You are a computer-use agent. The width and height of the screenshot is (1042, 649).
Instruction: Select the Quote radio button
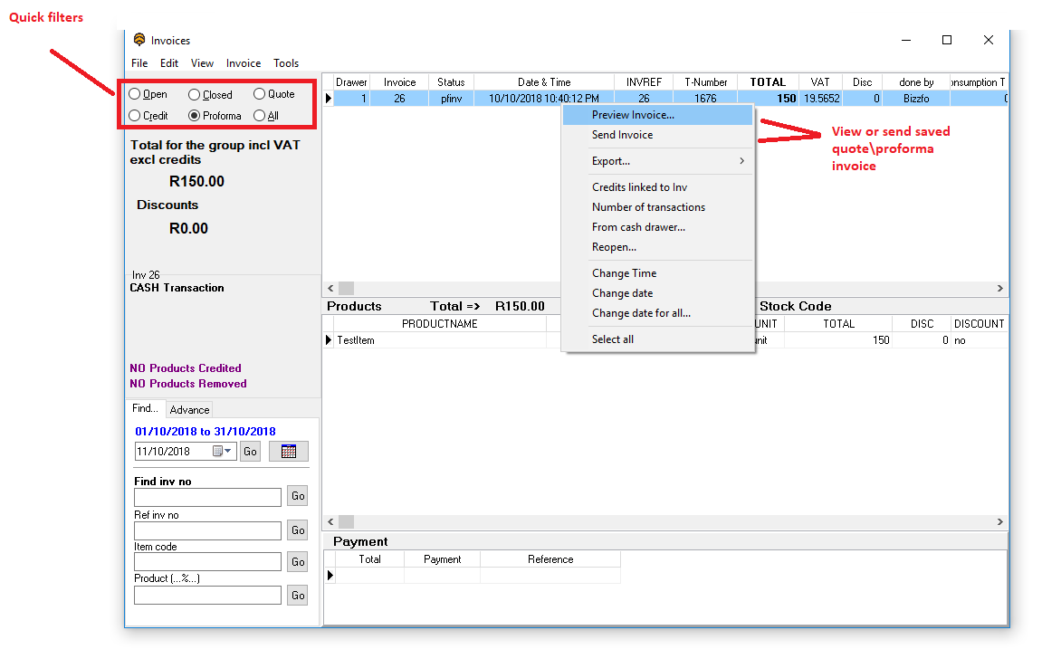point(260,94)
